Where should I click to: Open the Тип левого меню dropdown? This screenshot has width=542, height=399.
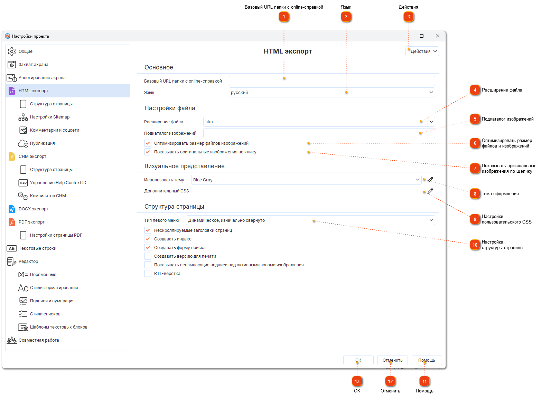310,220
